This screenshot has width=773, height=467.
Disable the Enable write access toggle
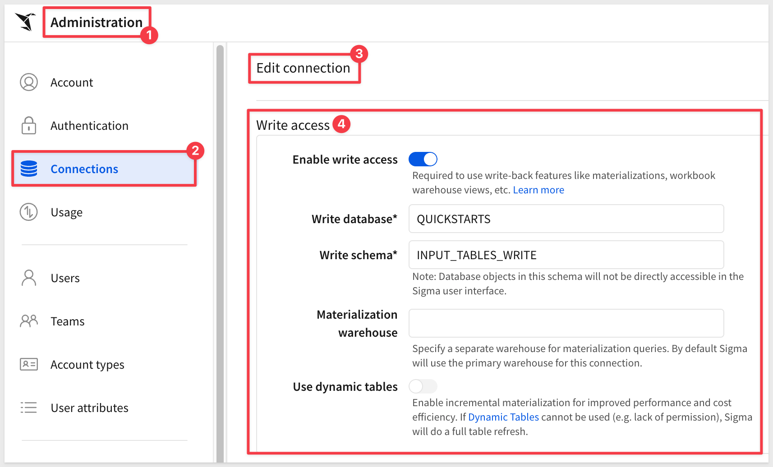[x=423, y=159]
